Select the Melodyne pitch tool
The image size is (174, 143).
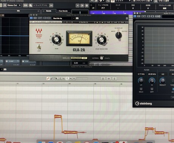click(60, 79)
